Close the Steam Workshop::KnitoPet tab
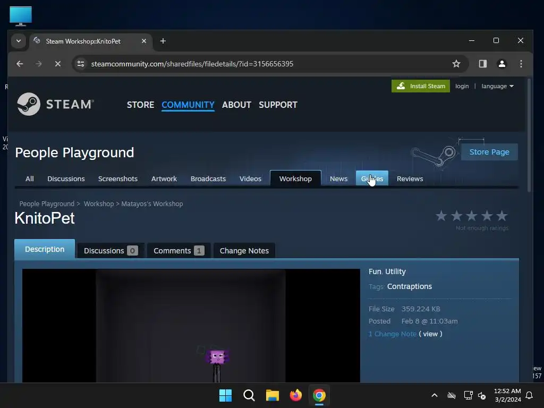 pos(143,41)
